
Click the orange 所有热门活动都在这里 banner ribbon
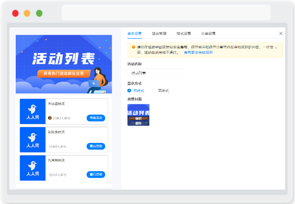64,73
